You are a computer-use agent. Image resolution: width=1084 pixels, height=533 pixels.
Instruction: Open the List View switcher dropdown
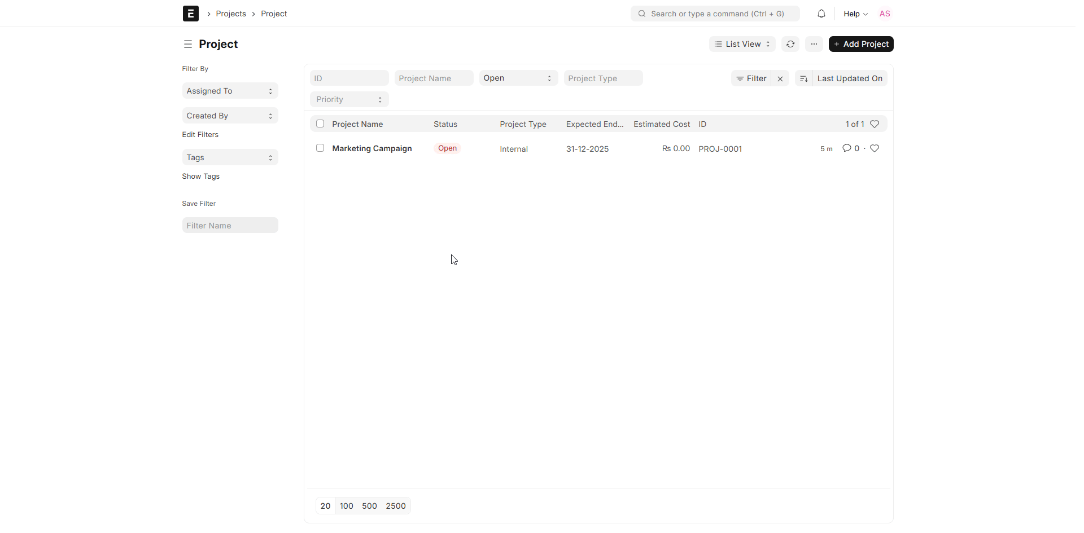[742, 44]
